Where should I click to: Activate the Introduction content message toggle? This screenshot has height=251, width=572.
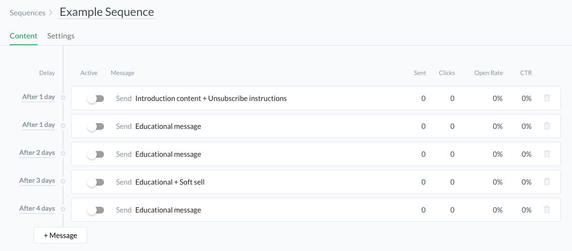[96, 99]
